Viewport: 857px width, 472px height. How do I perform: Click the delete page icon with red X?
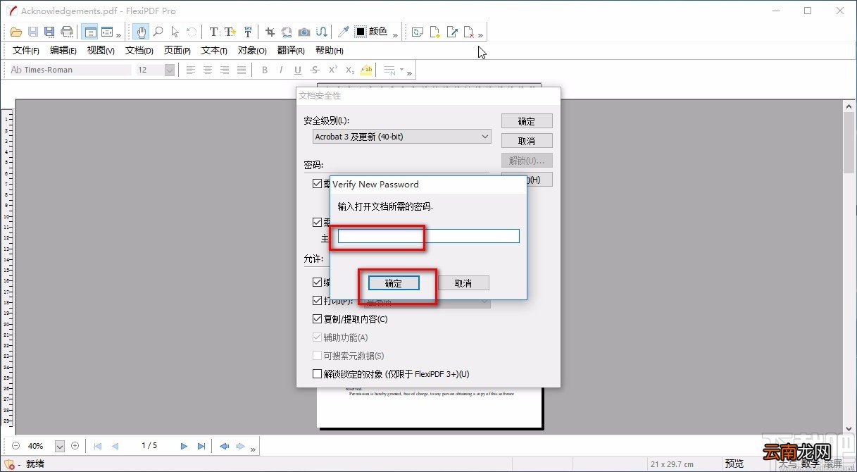tap(470, 32)
